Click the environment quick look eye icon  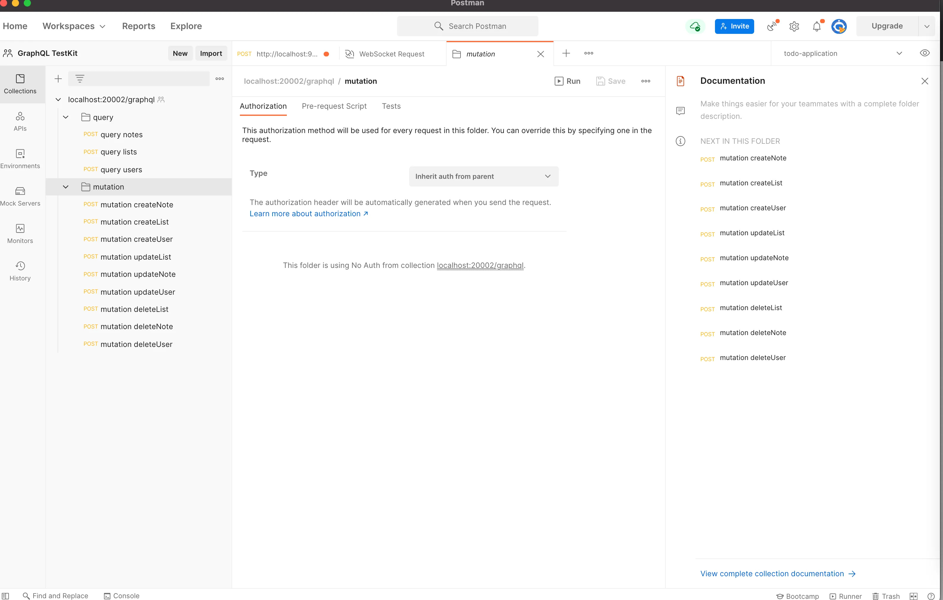point(925,53)
